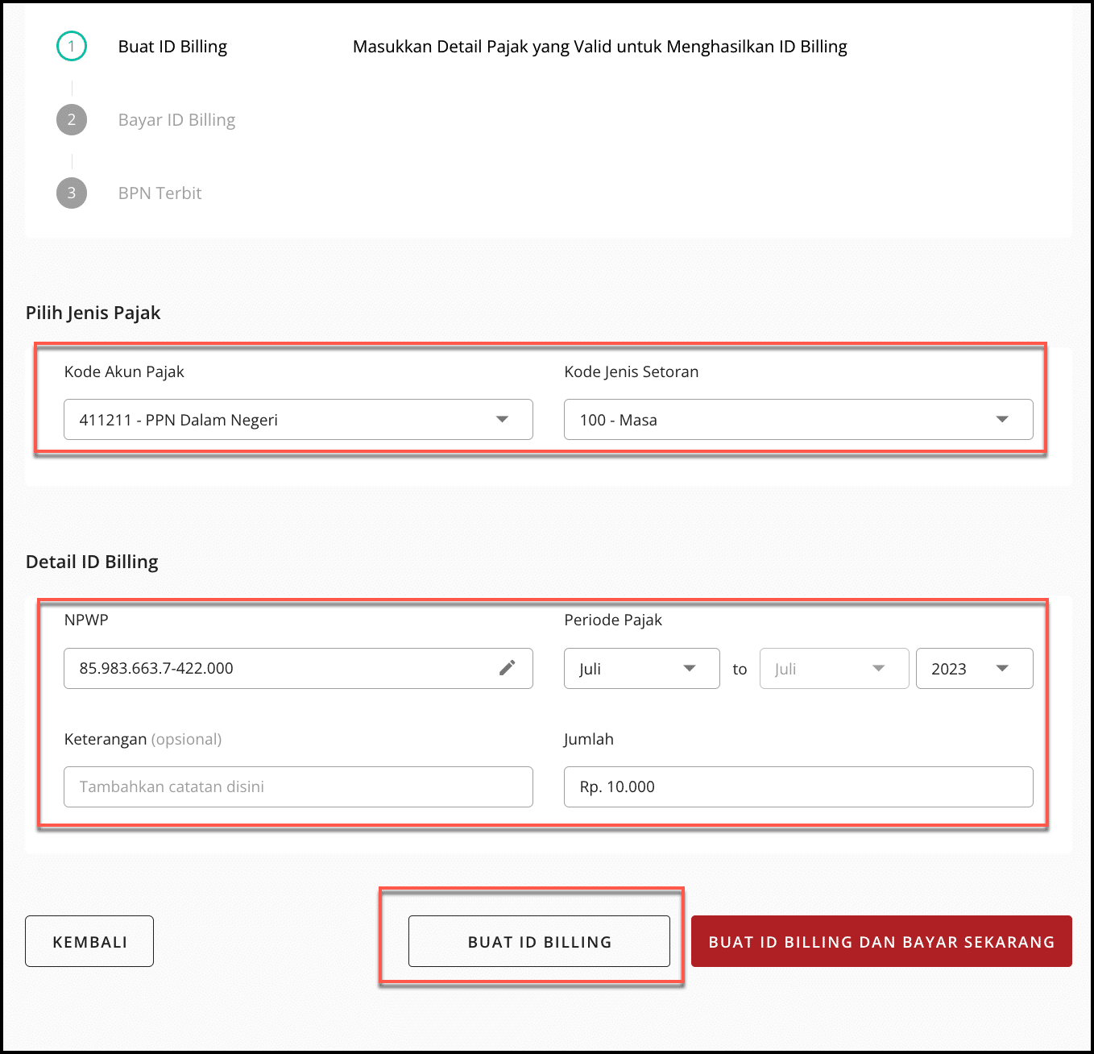
Task: Click the step 1 circle icon
Action: click(72, 46)
